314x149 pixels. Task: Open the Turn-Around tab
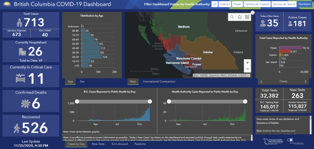coord(120,144)
